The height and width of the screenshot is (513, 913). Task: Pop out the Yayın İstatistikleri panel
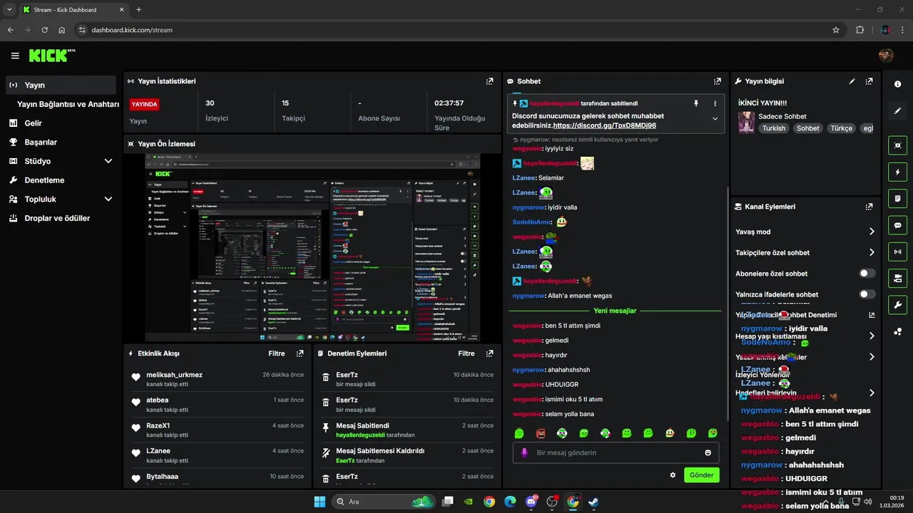489,81
